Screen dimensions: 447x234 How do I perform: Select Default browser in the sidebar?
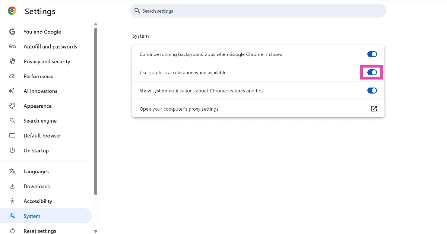tap(42, 136)
